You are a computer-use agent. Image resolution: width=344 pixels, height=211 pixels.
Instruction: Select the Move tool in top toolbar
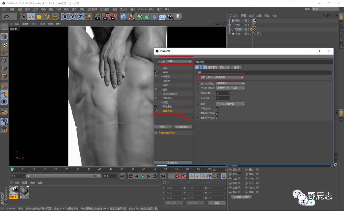(x=31, y=17)
